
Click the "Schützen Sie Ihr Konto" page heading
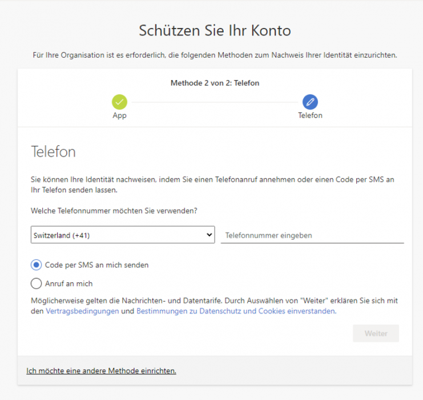pos(215,30)
